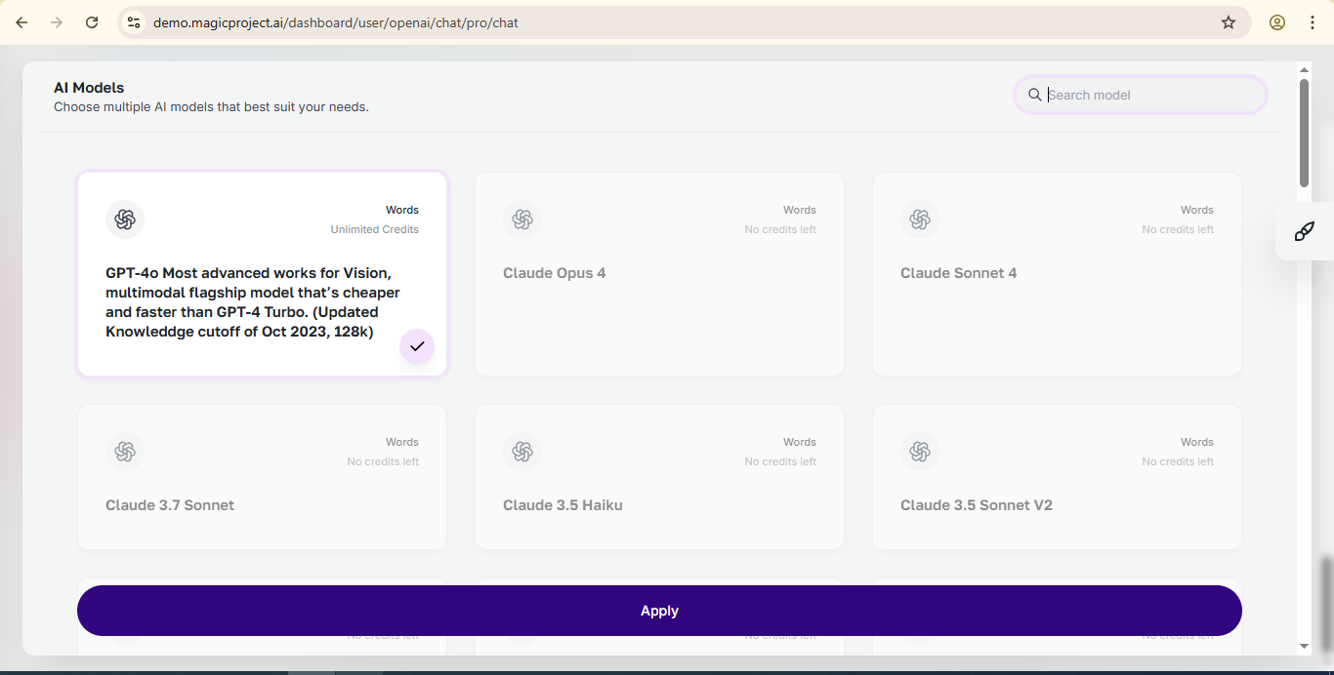Select the Claude 3.7 Sonnet model card
This screenshot has width=1334, height=675.
pyautogui.click(x=262, y=477)
